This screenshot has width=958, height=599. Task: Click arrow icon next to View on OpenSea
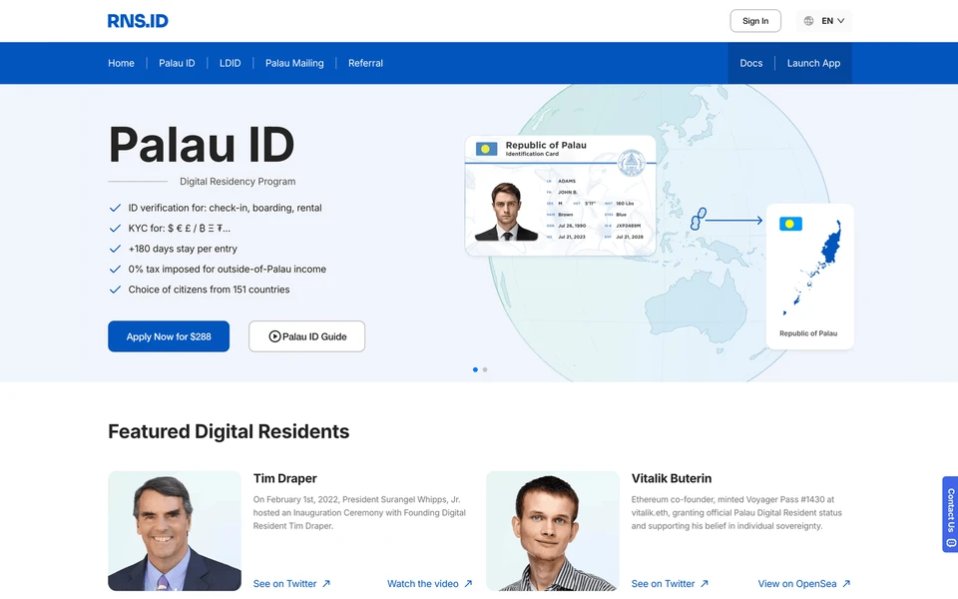pyautogui.click(x=846, y=584)
